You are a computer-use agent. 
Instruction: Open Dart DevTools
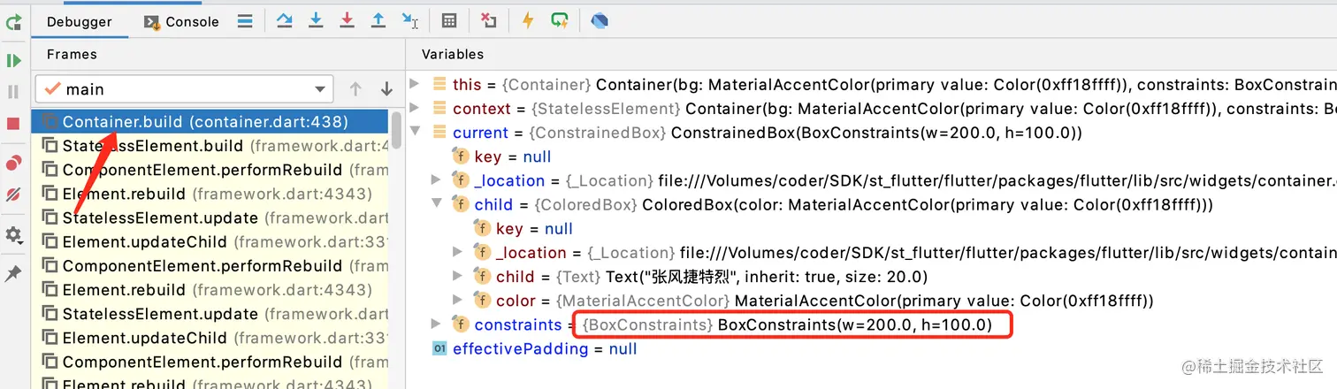[x=600, y=20]
